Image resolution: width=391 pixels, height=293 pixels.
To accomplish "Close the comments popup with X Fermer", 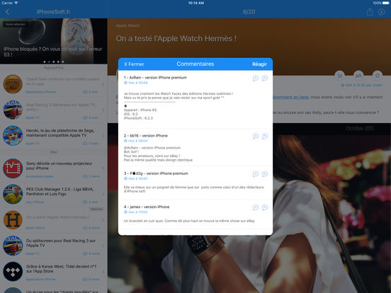I will point(134,64).
